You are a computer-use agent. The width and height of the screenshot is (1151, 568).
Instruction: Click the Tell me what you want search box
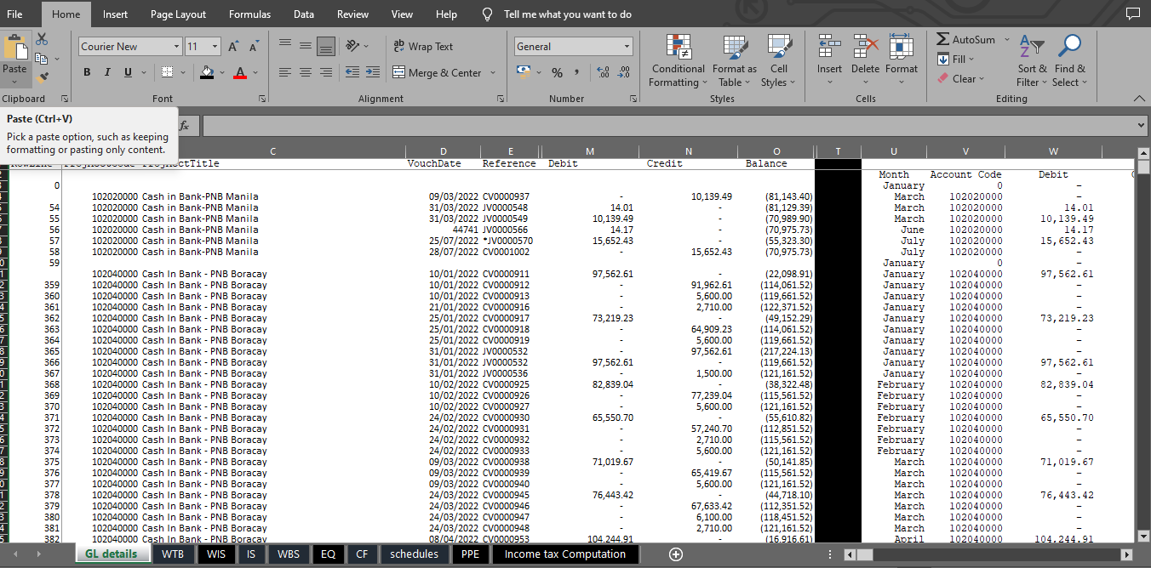coord(568,14)
